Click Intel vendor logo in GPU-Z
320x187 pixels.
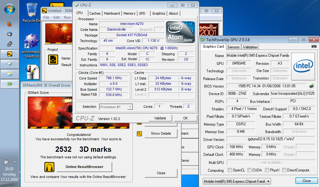tap(303, 66)
